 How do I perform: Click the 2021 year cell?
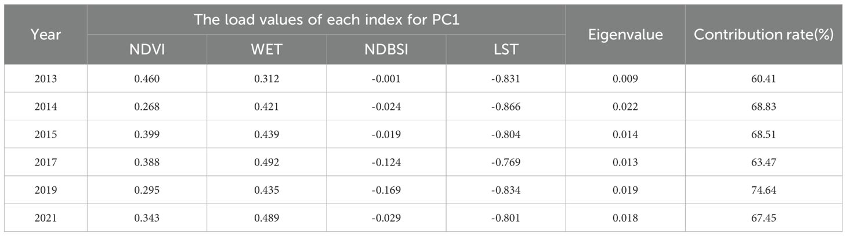(x=46, y=218)
